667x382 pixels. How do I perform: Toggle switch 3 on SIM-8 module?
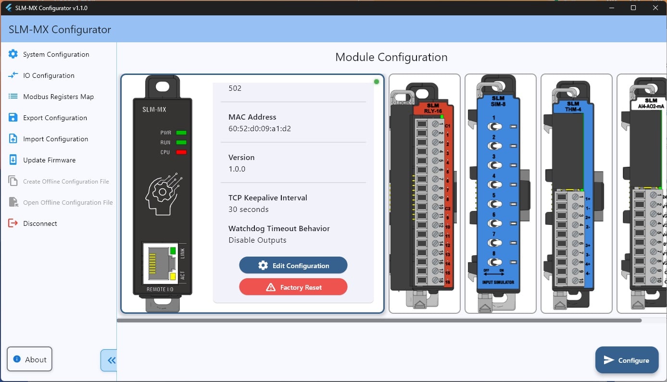[495, 165]
